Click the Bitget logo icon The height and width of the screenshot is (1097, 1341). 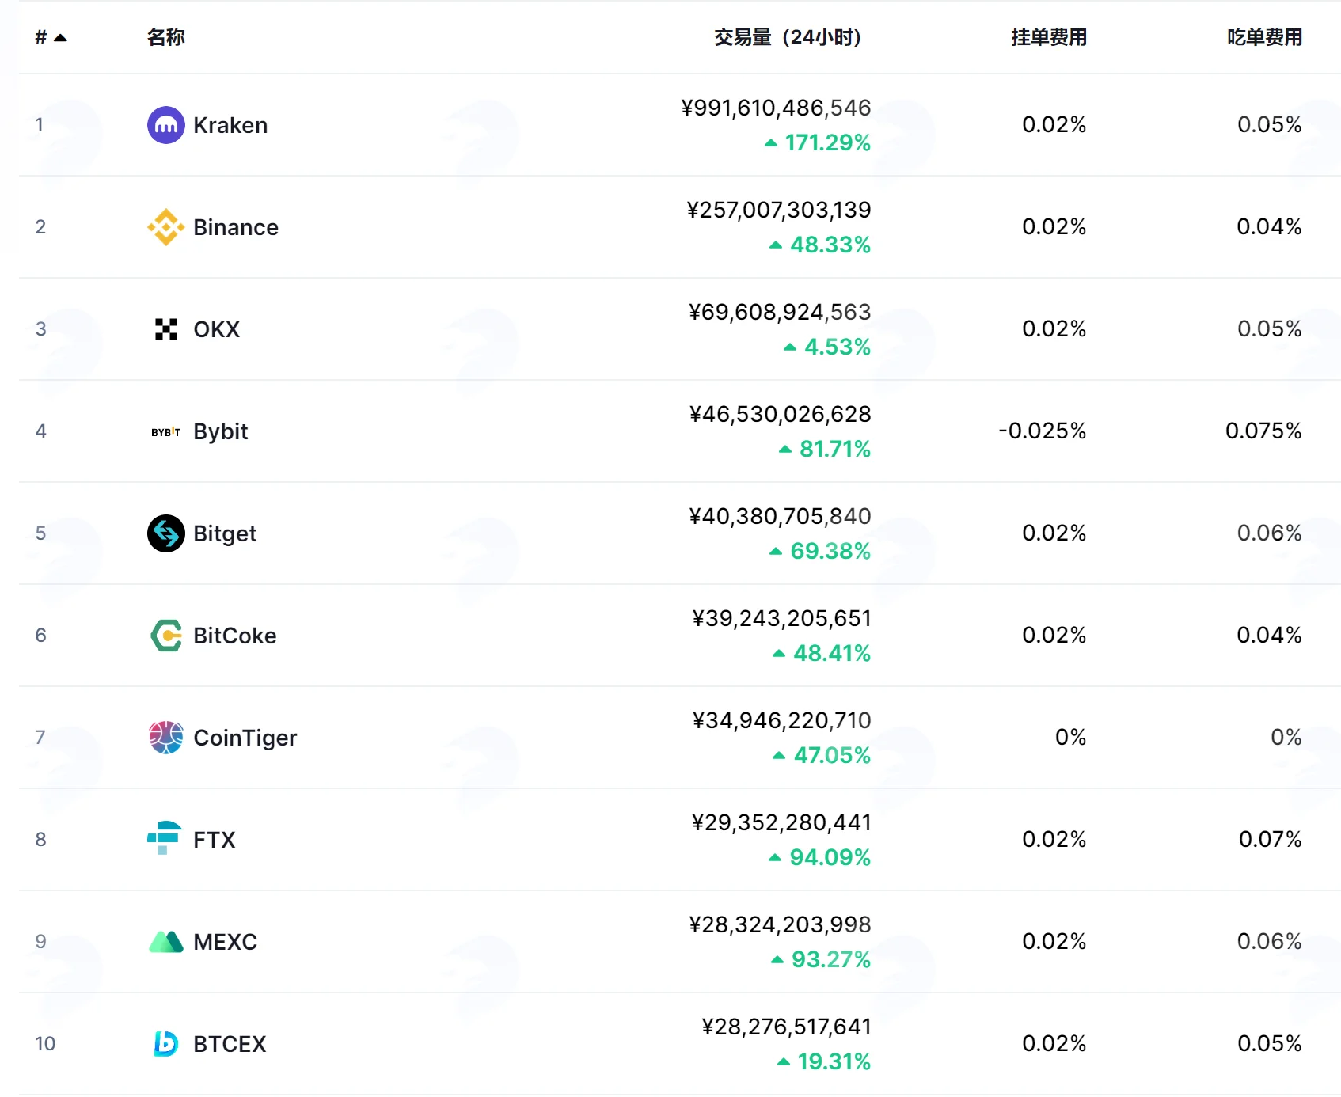pyautogui.click(x=166, y=533)
